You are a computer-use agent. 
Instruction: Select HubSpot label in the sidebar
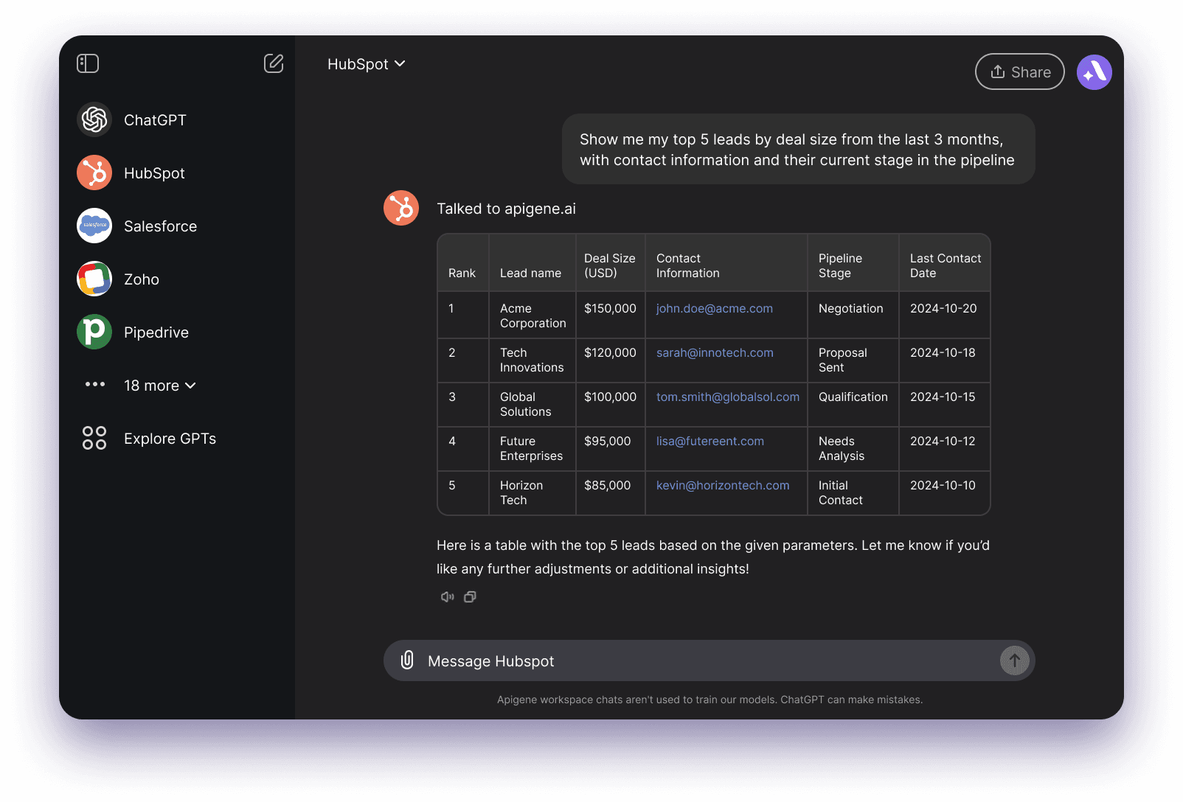(x=154, y=173)
